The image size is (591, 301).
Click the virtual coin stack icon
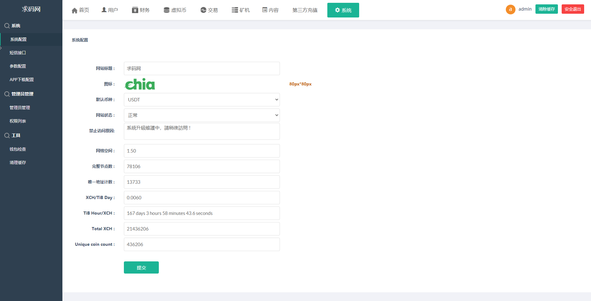(x=167, y=10)
